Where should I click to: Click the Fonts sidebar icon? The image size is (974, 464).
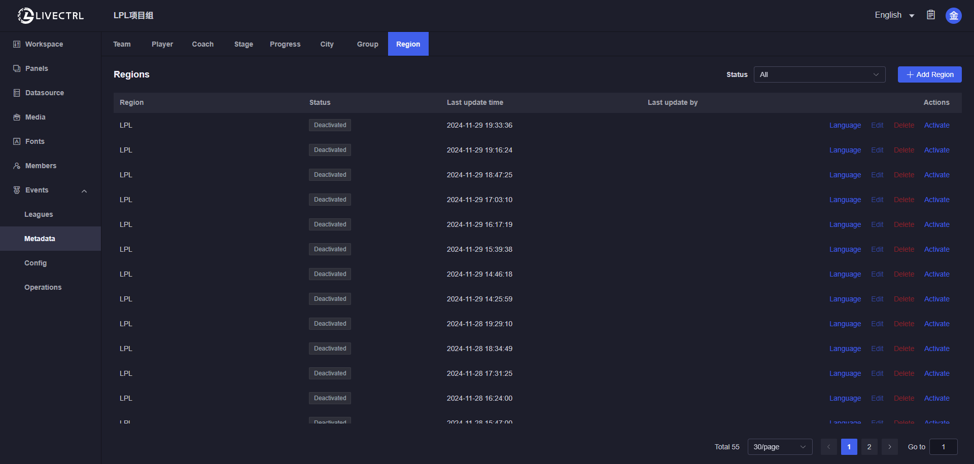pos(17,141)
